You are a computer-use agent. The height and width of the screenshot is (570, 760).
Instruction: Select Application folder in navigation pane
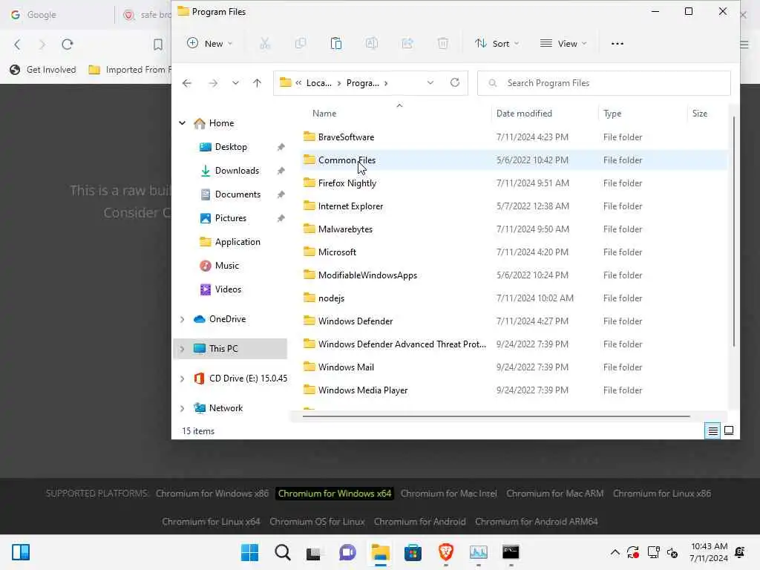point(237,242)
